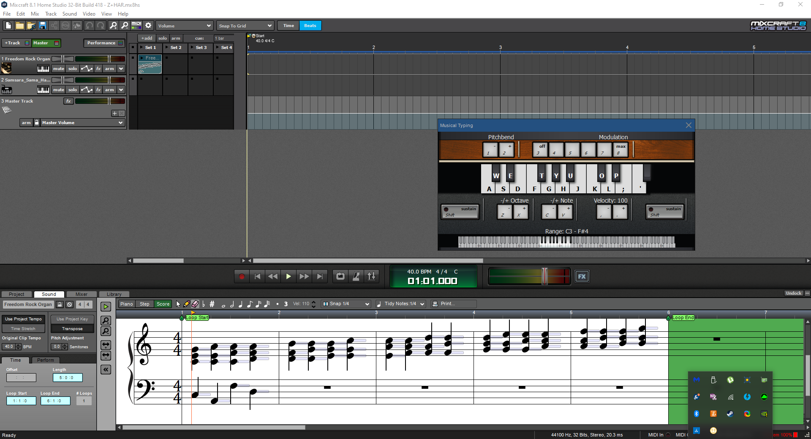Solo the Samsara_Sama_Ha track
This screenshot has width=811, height=439.
pyautogui.click(x=73, y=90)
